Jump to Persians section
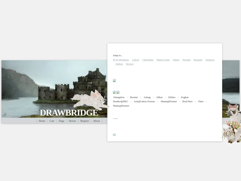This screenshot has height=181, width=241. [x=187, y=60]
